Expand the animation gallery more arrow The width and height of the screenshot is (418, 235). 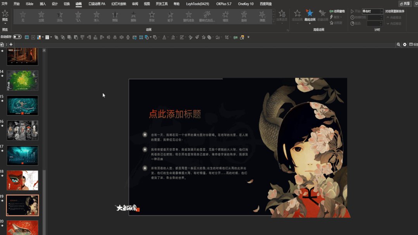(274, 21)
